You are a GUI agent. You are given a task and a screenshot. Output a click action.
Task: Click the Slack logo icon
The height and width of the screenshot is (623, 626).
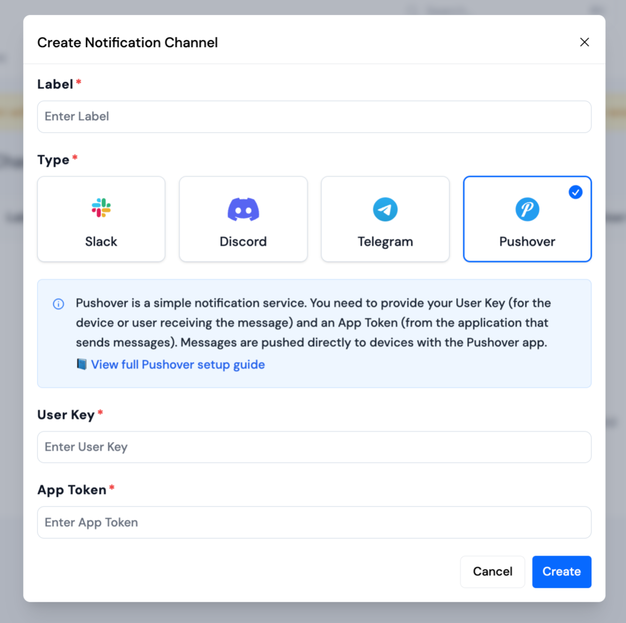pyautogui.click(x=101, y=208)
